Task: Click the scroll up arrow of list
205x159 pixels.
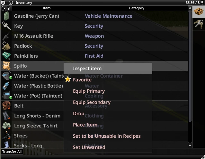Action: tap(190, 8)
